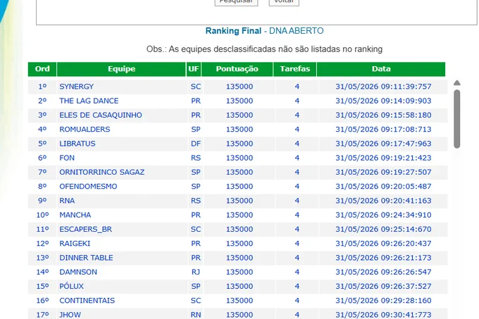Select the Tarefas column header
Viewport: 479px width, 319px height.
294,69
